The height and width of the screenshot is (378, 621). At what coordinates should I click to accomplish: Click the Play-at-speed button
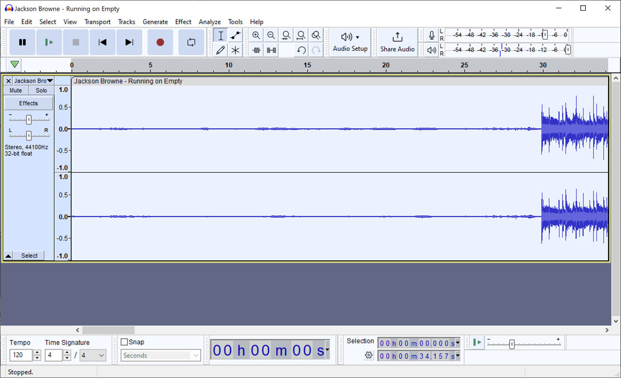pos(477,342)
